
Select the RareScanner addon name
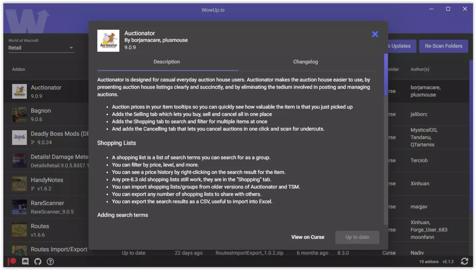pos(47,203)
